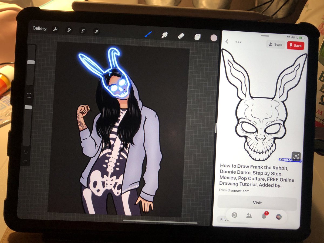Open the pin's more options menu
The width and height of the screenshot is (324, 243).
tap(238, 42)
